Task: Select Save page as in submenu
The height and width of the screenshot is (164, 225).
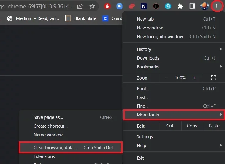Action: point(71,117)
